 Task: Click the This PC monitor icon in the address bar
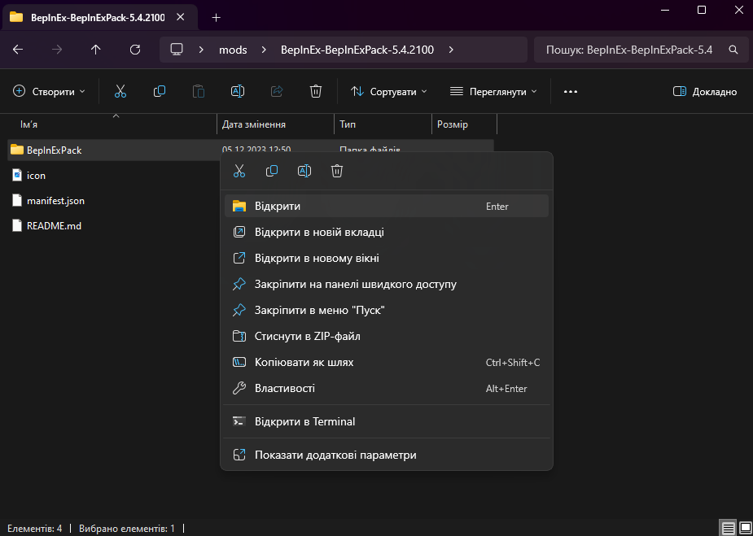177,50
